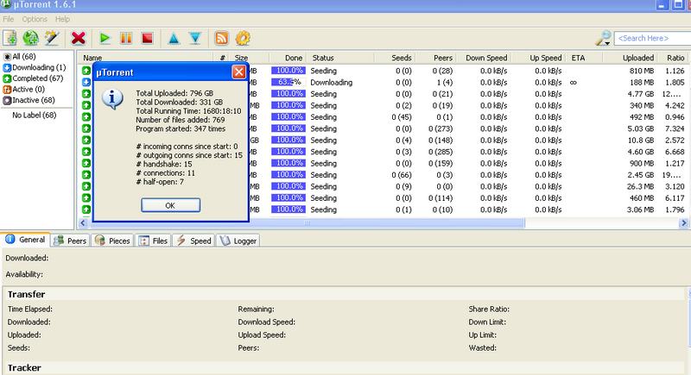691x375 pixels.
Task: Click the 63% progress bar of downloading torrent
Action: click(288, 82)
